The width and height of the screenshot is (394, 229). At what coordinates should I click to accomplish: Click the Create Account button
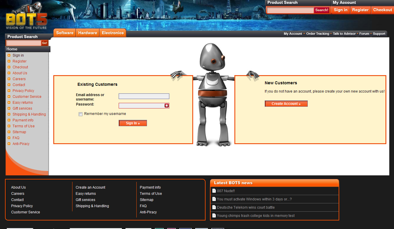click(x=286, y=104)
